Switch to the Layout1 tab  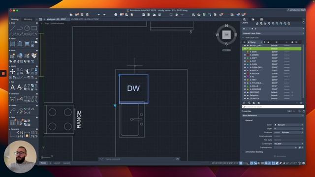coord(57,163)
